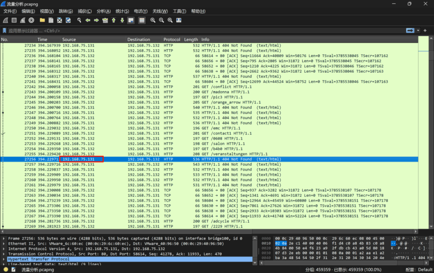Screen dimensions: 434x273
Task: Expand the Transmission Control Protocol row
Action: pyautogui.click(x=4, y=254)
